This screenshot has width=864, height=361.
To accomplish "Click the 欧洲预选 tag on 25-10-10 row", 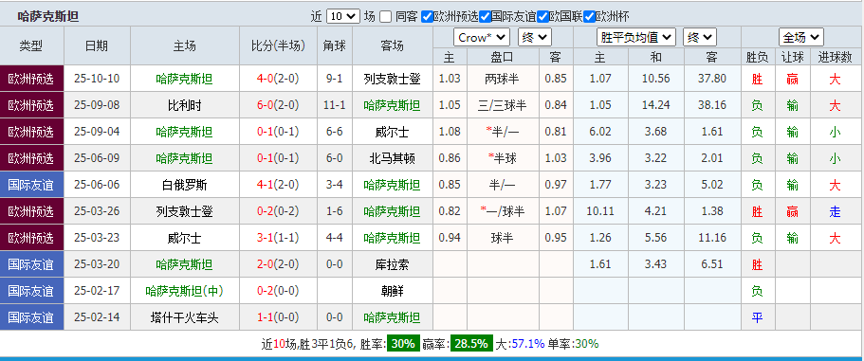I will click(32, 79).
